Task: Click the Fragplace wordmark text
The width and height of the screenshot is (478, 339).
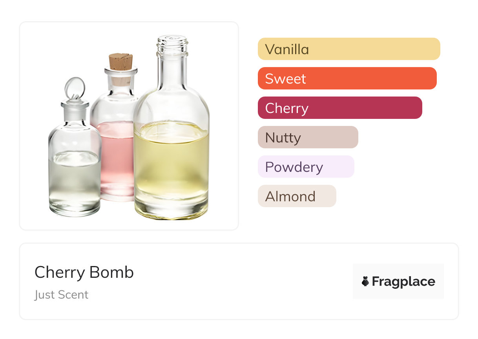Action: pyautogui.click(x=403, y=281)
